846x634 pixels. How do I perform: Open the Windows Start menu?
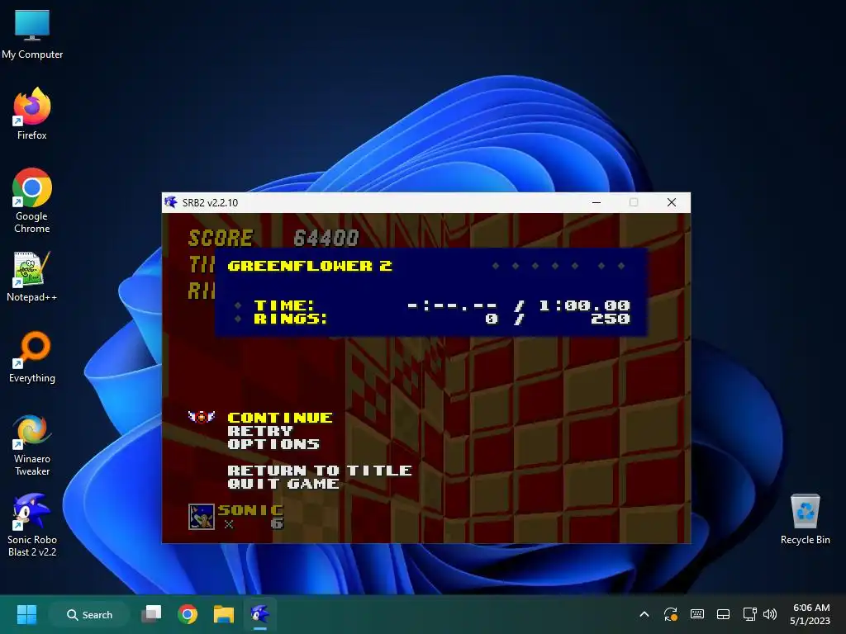click(x=26, y=614)
